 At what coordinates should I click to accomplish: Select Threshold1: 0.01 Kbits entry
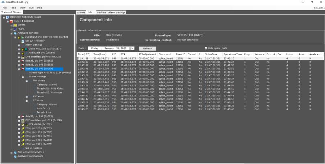point(50,88)
